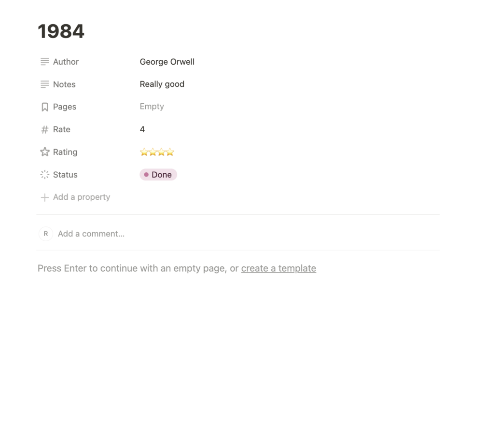Click the text icon beside Author
The width and height of the screenshot is (485, 442).
[44, 62]
